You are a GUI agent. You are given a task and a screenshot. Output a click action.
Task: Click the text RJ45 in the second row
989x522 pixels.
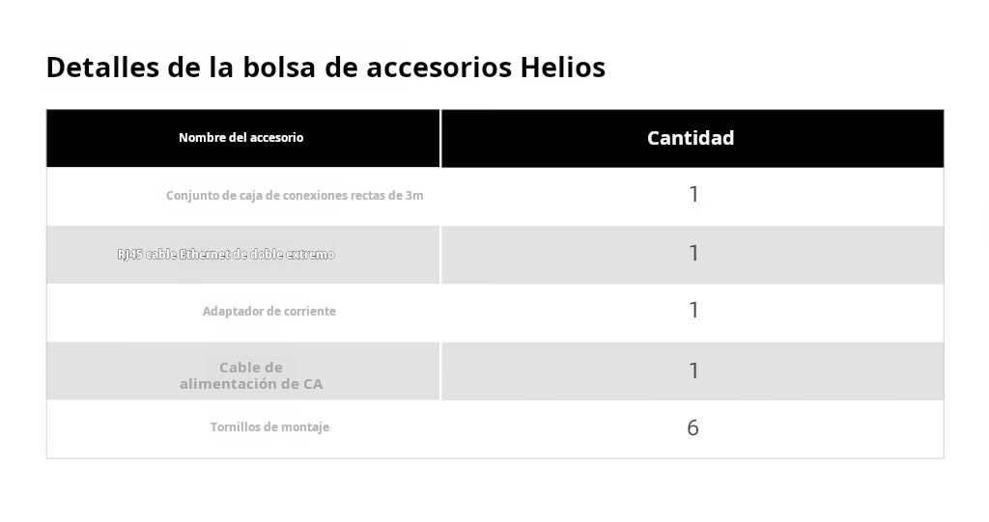(x=130, y=255)
